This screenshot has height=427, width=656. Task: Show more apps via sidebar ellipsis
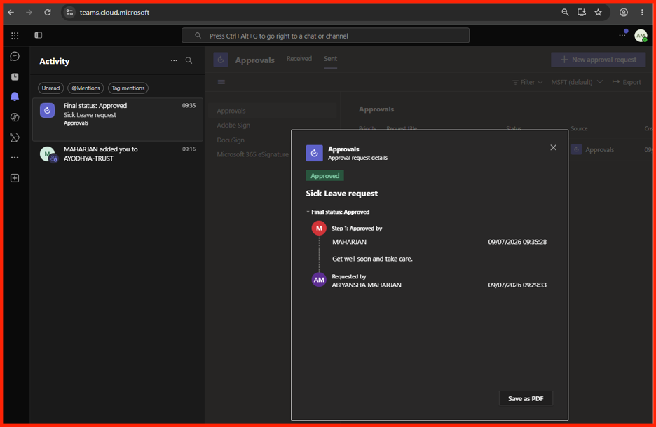point(15,158)
